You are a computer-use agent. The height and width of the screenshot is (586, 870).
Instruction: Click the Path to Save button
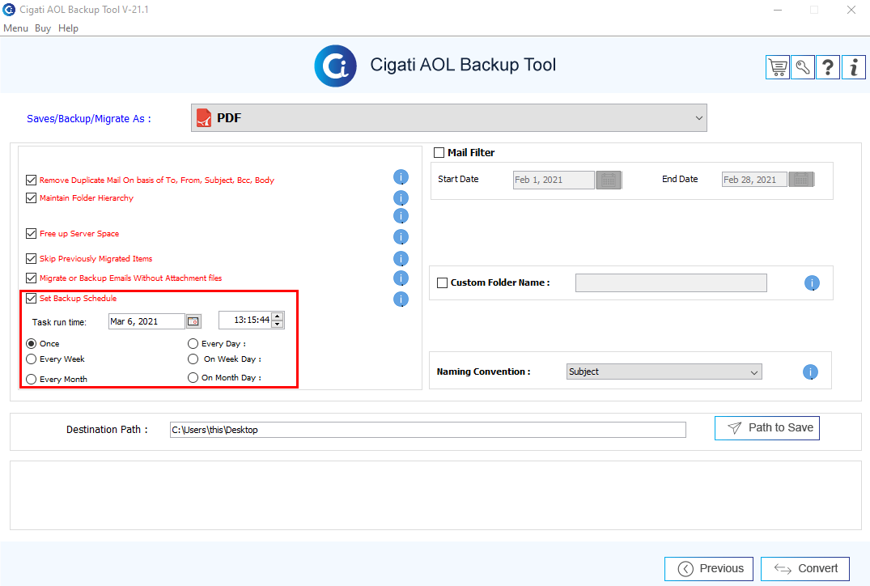[x=766, y=428]
